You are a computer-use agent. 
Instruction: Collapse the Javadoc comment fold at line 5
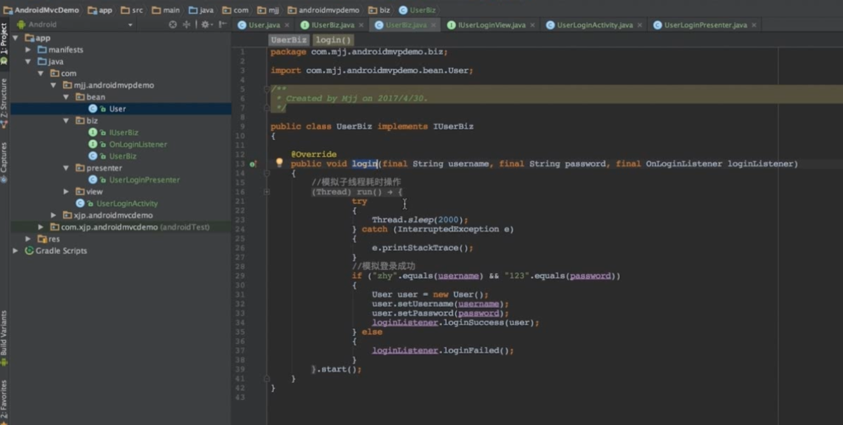266,89
